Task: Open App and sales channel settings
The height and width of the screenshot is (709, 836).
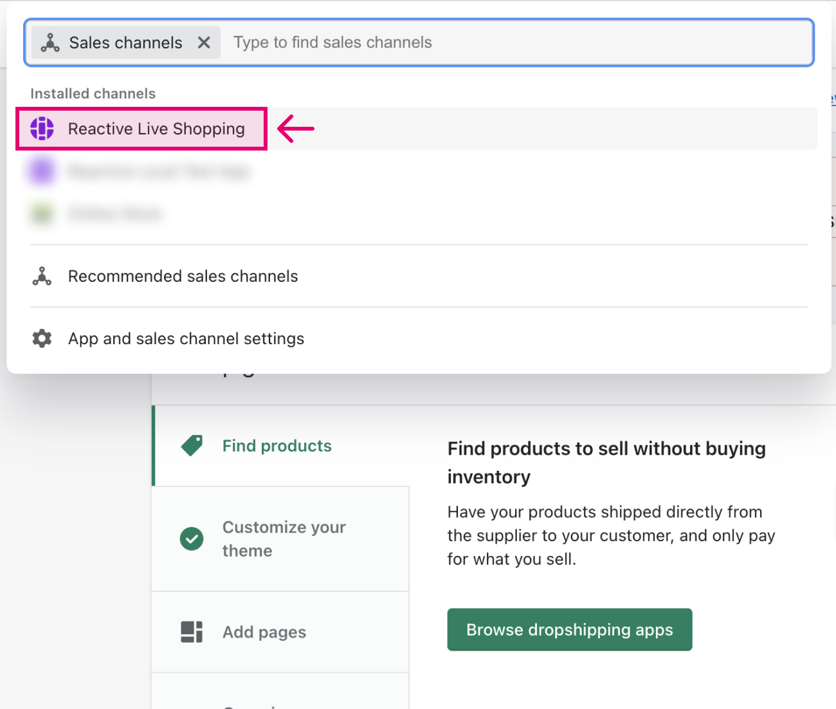Action: 419,338
